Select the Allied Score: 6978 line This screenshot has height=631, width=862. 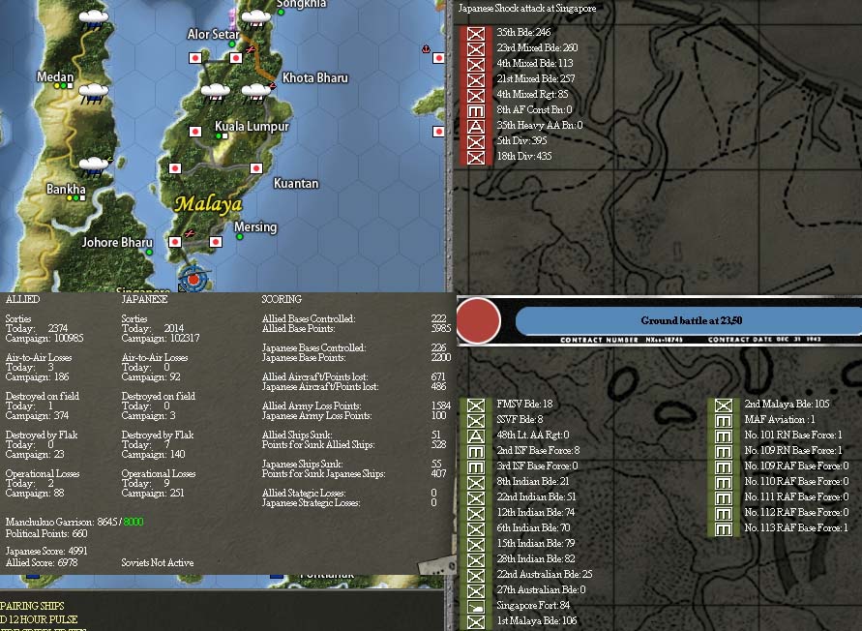[x=42, y=563]
